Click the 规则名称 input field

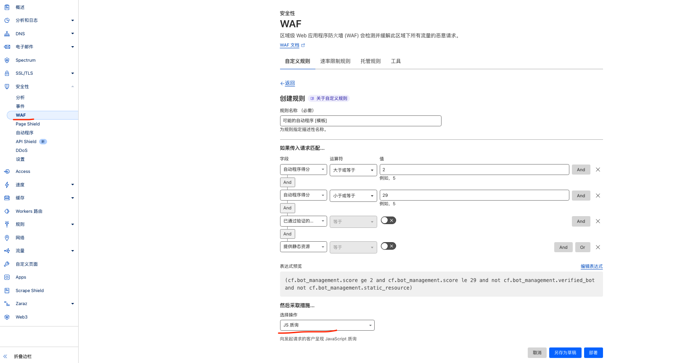pyautogui.click(x=360, y=121)
